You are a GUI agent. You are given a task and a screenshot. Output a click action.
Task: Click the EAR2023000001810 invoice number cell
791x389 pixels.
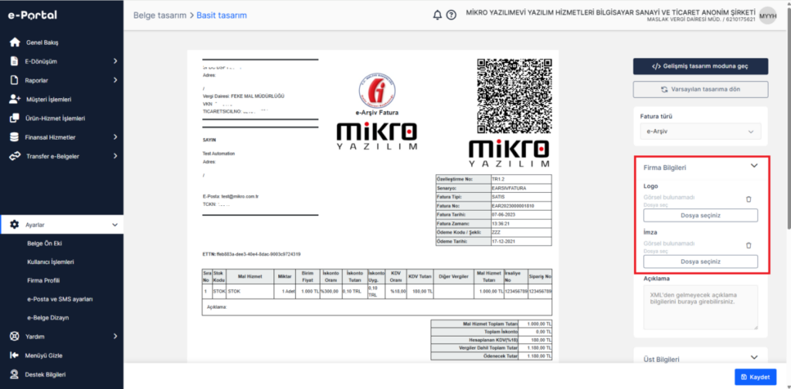pyautogui.click(x=521, y=205)
